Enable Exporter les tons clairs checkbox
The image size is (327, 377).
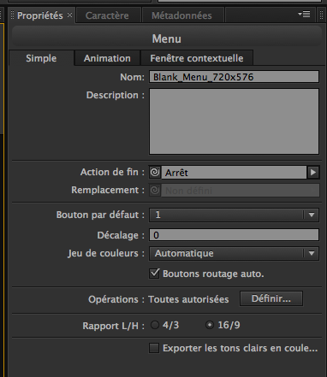pos(154,348)
